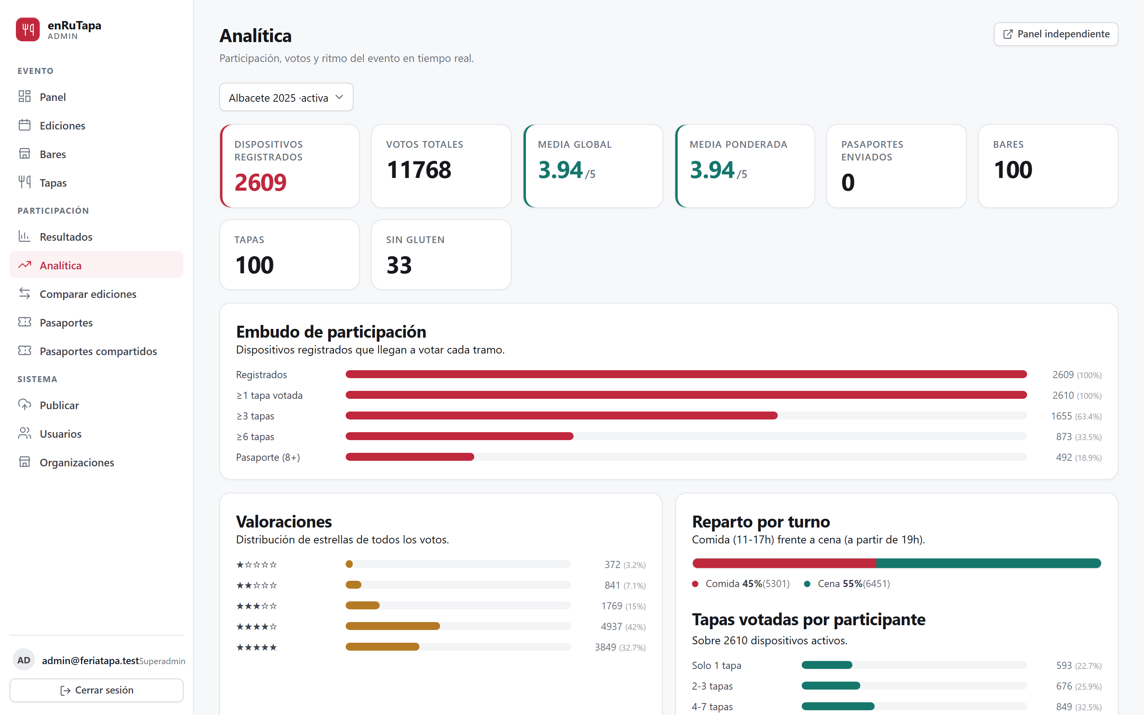Click the AD user avatar
1144x715 pixels.
(24, 660)
